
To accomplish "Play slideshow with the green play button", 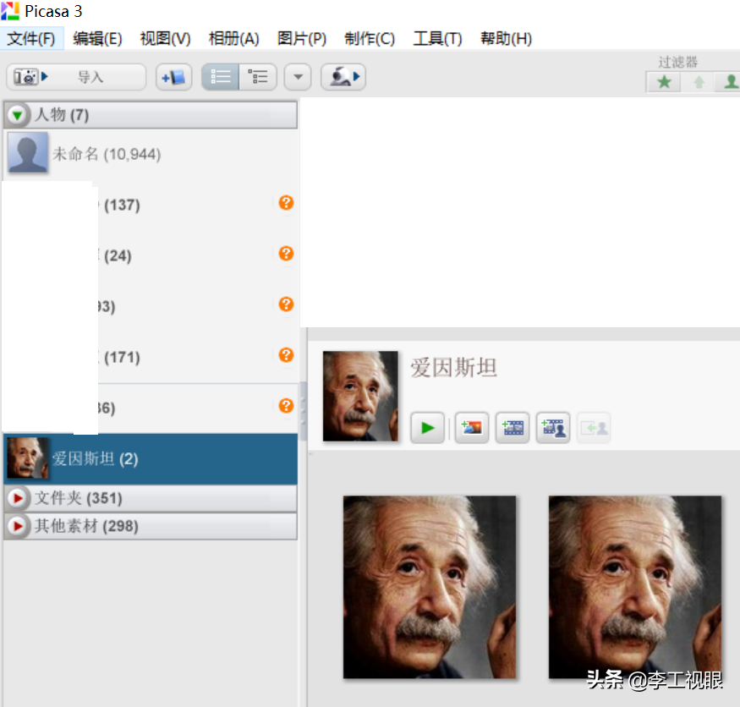I will [x=428, y=428].
